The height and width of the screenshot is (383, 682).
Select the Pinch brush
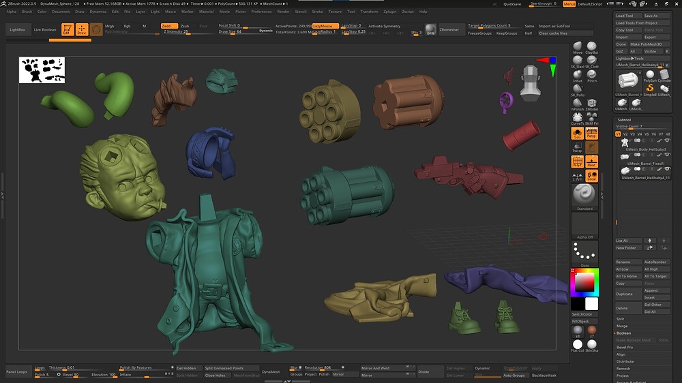[x=591, y=75]
